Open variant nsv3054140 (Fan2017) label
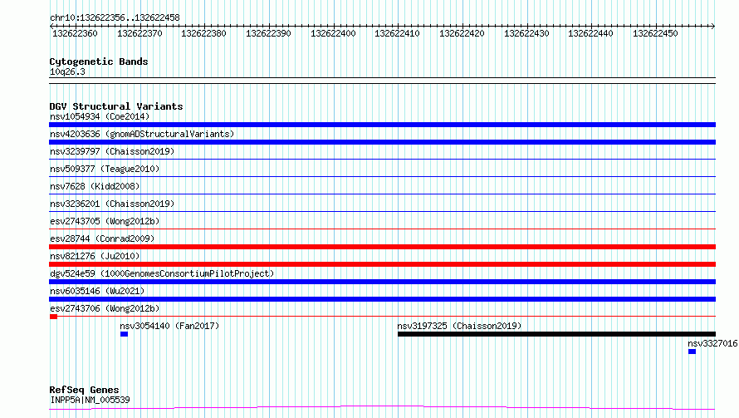Screen dimensions: 739x418 [169, 326]
